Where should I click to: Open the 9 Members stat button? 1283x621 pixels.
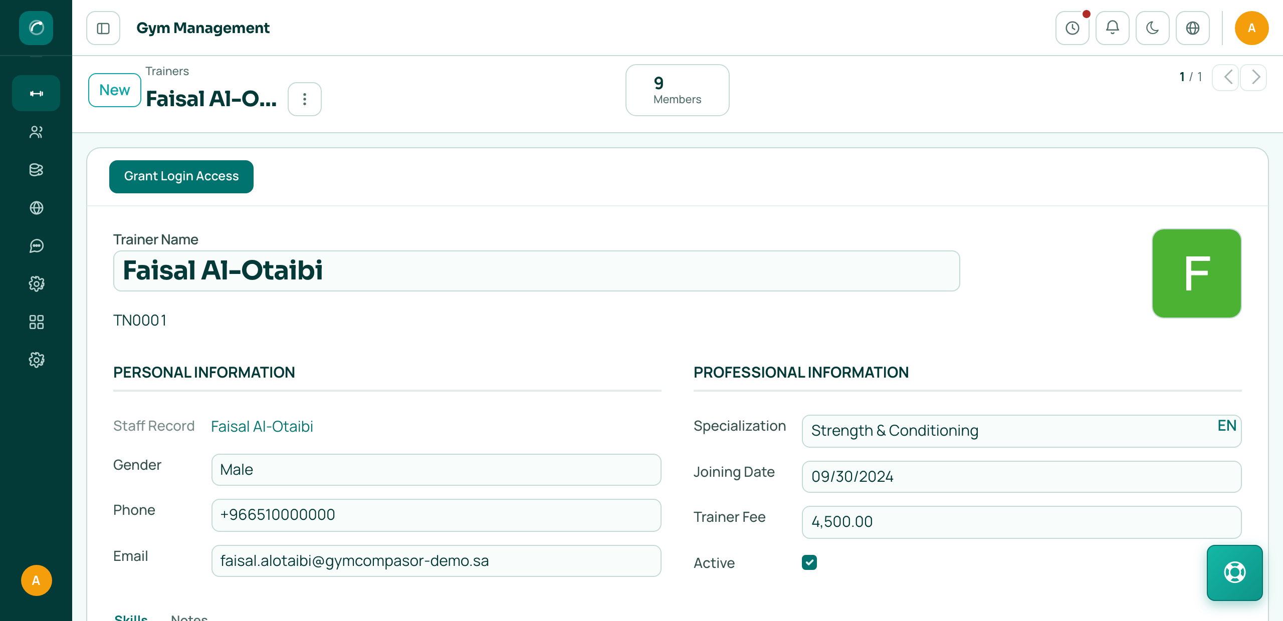(677, 90)
